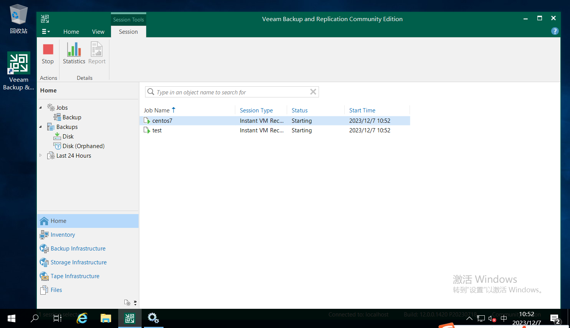The width and height of the screenshot is (570, 328).
Task: Open network tray icon
Action: (x=481, y=318)
